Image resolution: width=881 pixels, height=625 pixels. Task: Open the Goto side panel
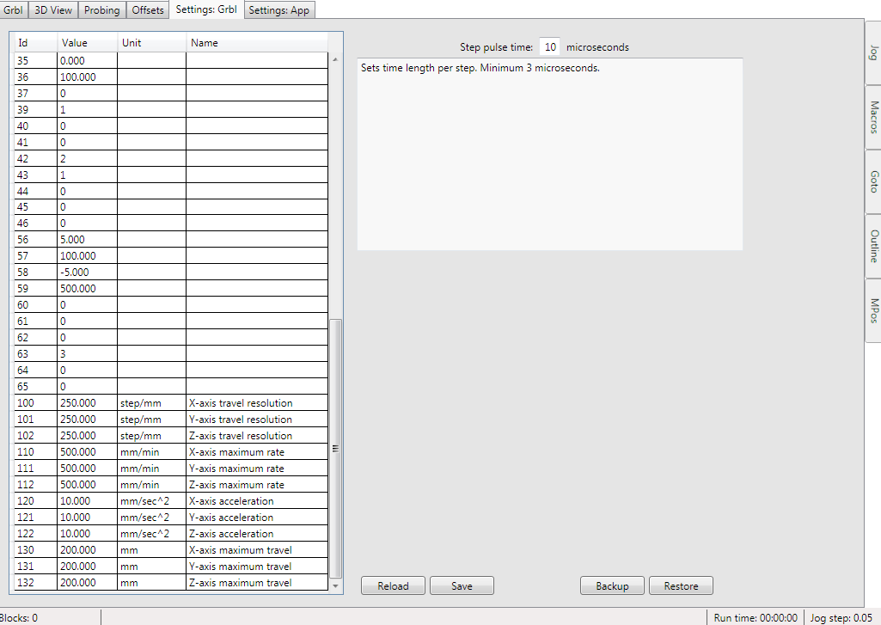[x=873, y=181]
